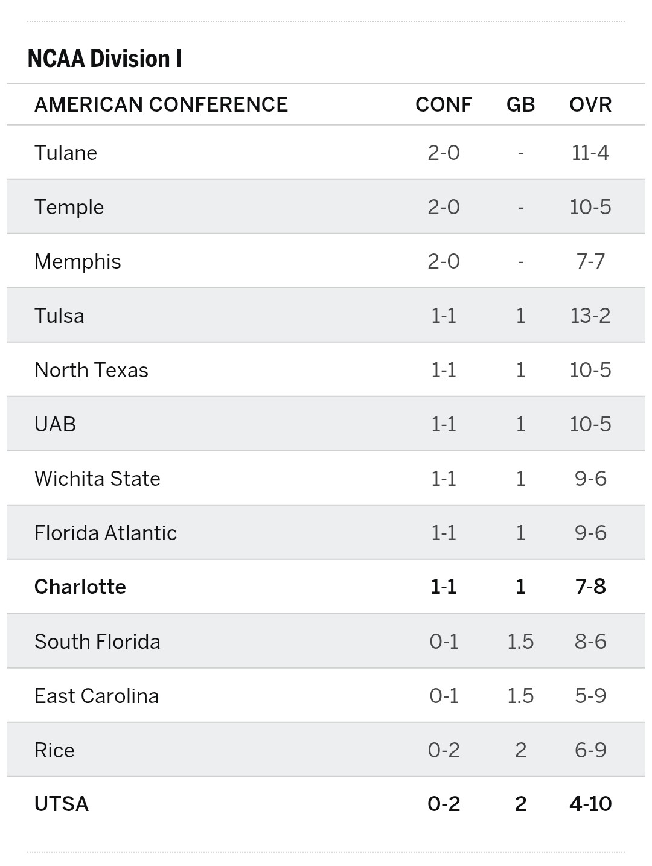
Task: Click UTSA's 4-10 overall record
Action: pyautogui.click(x=590, y=804)
